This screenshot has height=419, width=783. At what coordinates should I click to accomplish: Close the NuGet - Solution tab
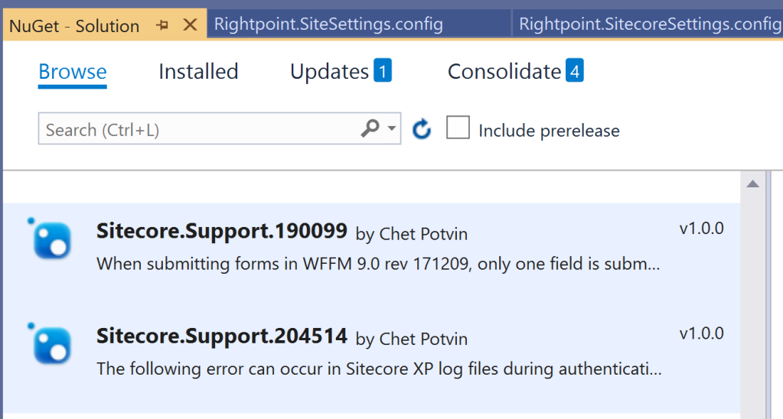click(190, 24)
